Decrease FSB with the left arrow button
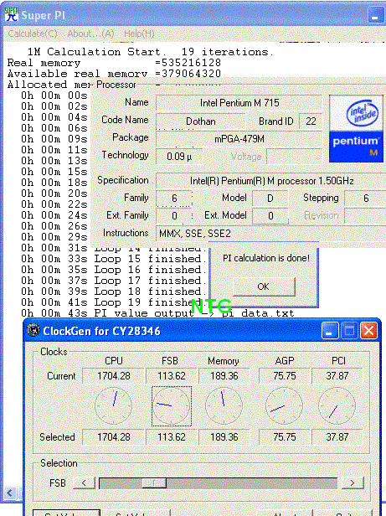 (x=84, y=483)
